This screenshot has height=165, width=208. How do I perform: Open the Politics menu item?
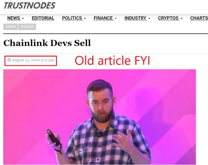click(x=72, y=18)
